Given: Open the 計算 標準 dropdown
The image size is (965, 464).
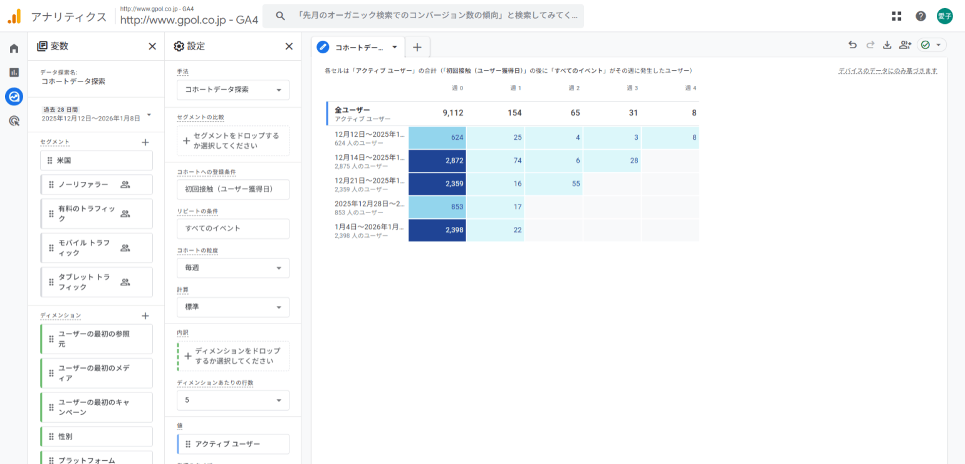Looking at the screenshot, I should tap(233, 307).
